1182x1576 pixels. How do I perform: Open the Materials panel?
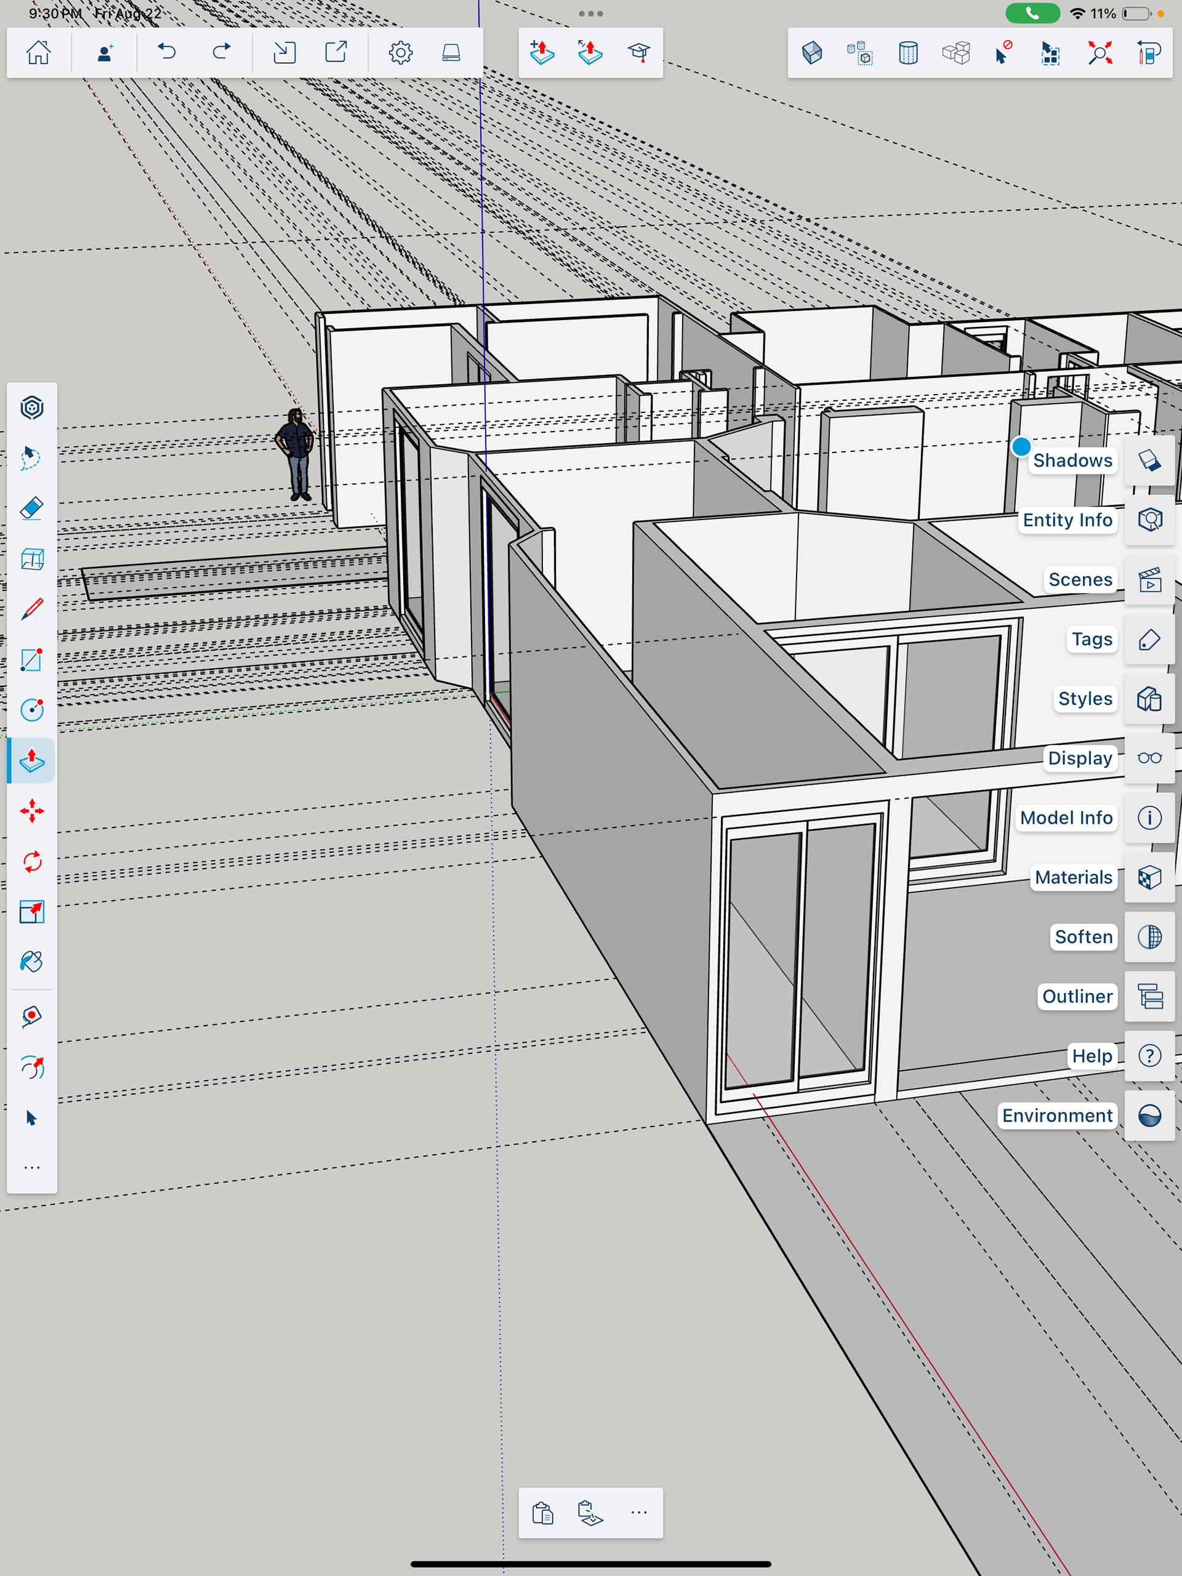(x=1149, y=877)
